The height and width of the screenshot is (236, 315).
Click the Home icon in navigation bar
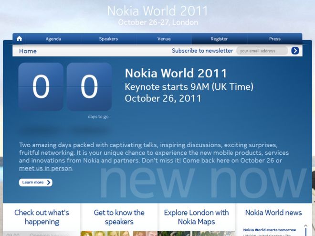pos(19,39)
